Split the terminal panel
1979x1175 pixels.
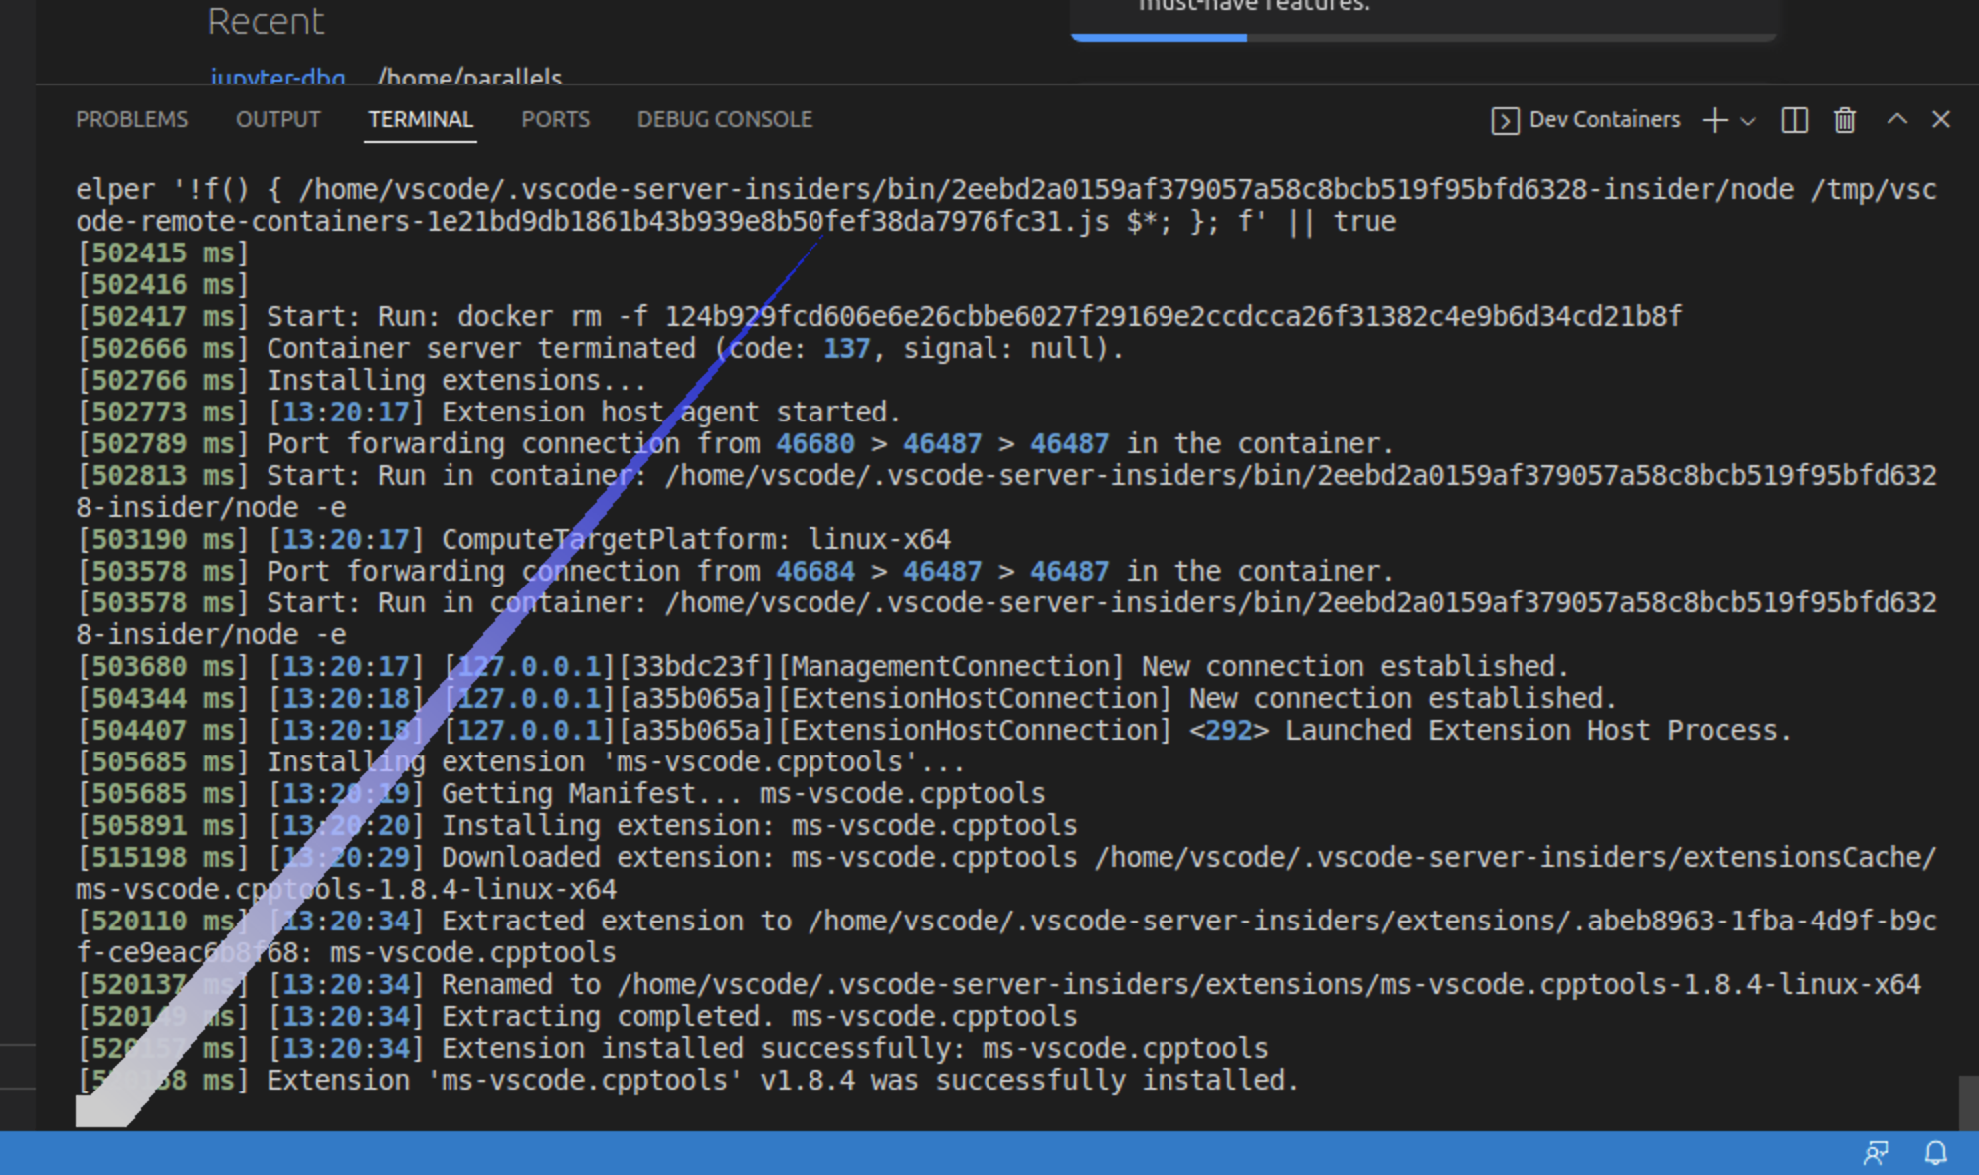click(1794, 120)
